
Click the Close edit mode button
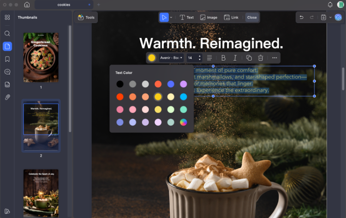tap(252, 18)
